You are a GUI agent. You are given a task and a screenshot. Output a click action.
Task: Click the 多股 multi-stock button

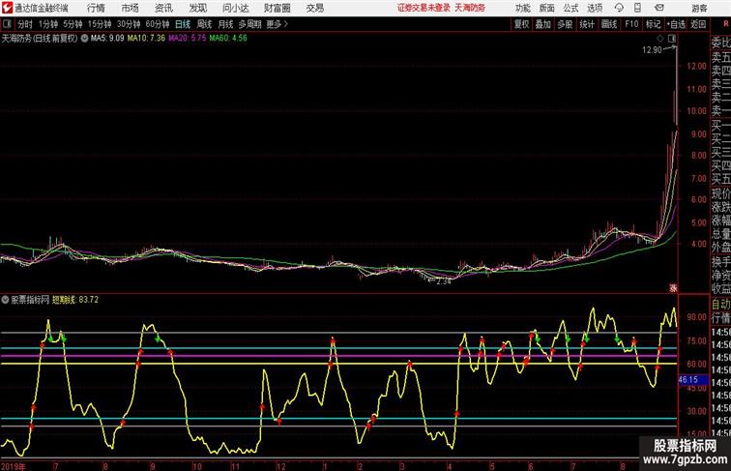(x=565, y=24)
